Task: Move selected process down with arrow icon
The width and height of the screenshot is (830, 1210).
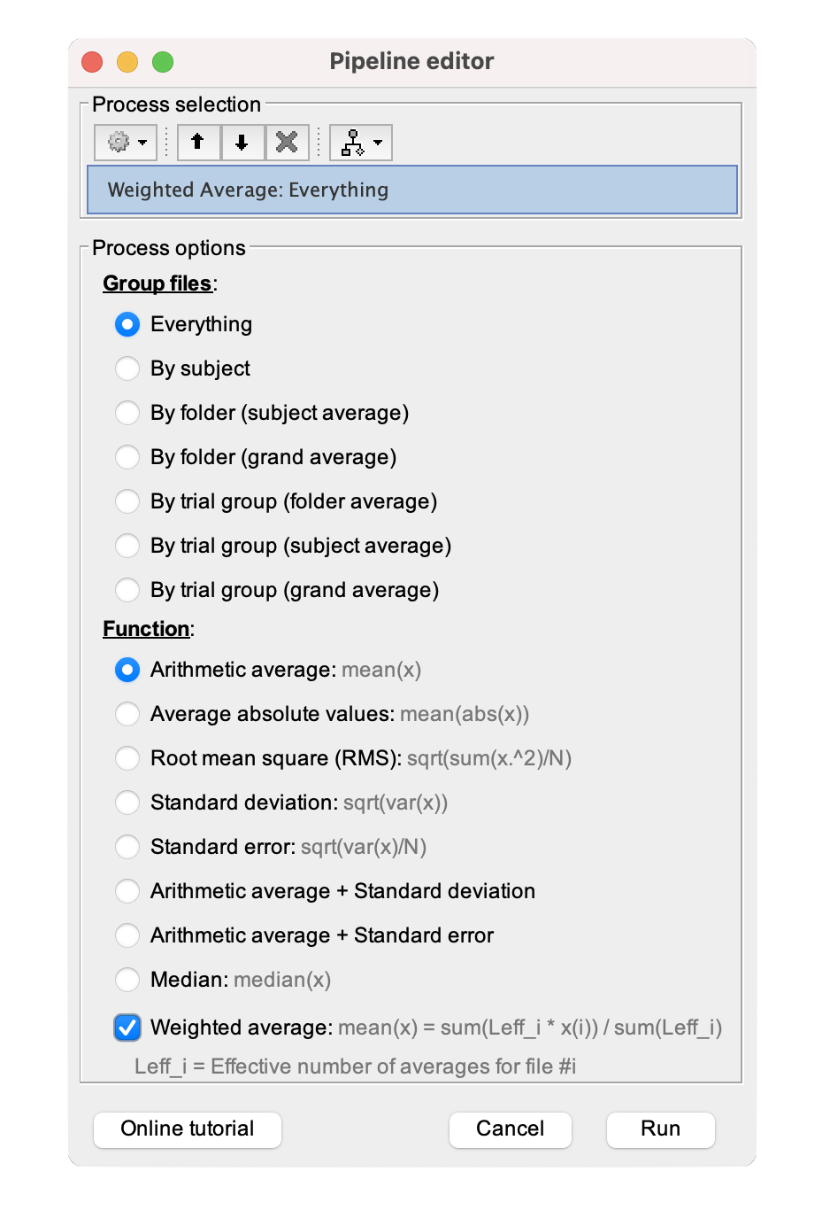Action: [x=242, y=143]
